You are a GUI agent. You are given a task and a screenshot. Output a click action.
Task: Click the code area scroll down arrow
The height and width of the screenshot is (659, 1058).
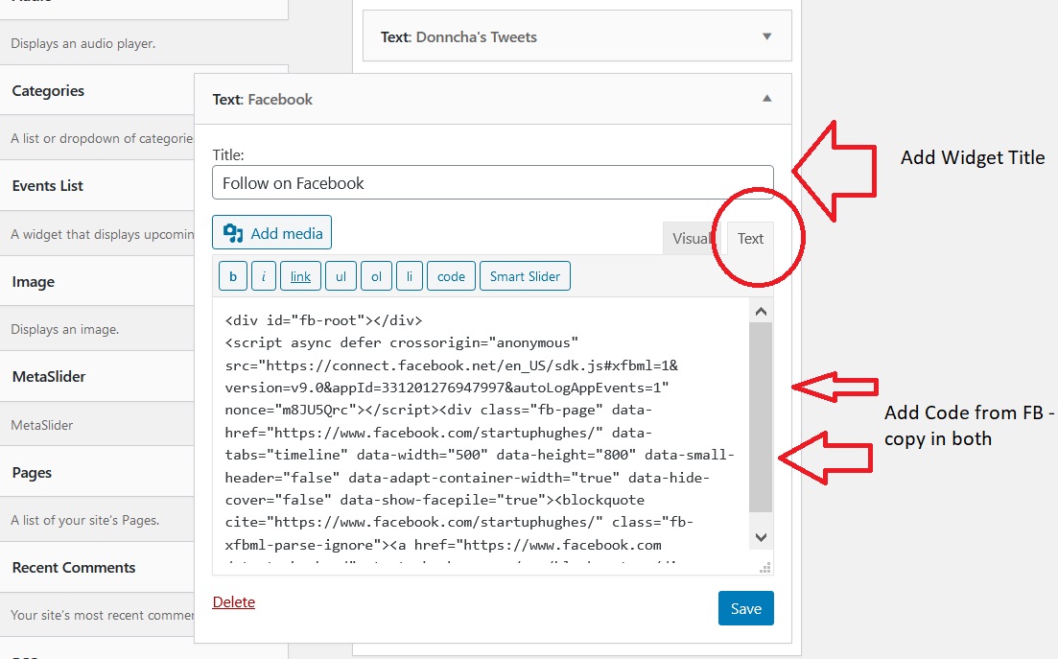point(761,537)
